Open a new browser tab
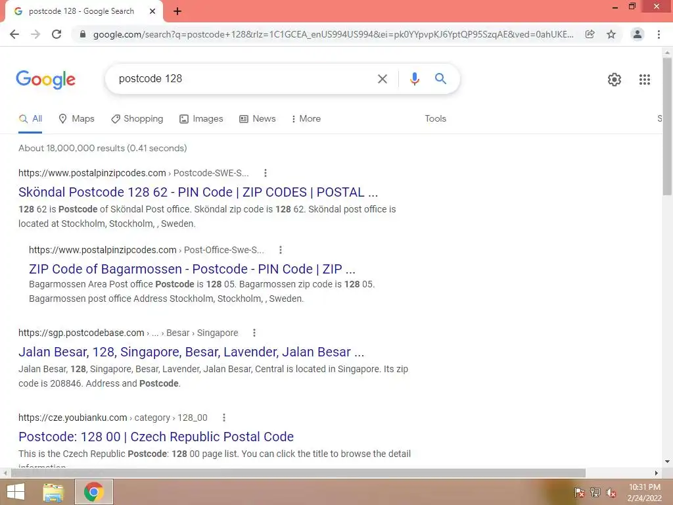673x505 pixels. pyautogui.click(x=177, y=11)
